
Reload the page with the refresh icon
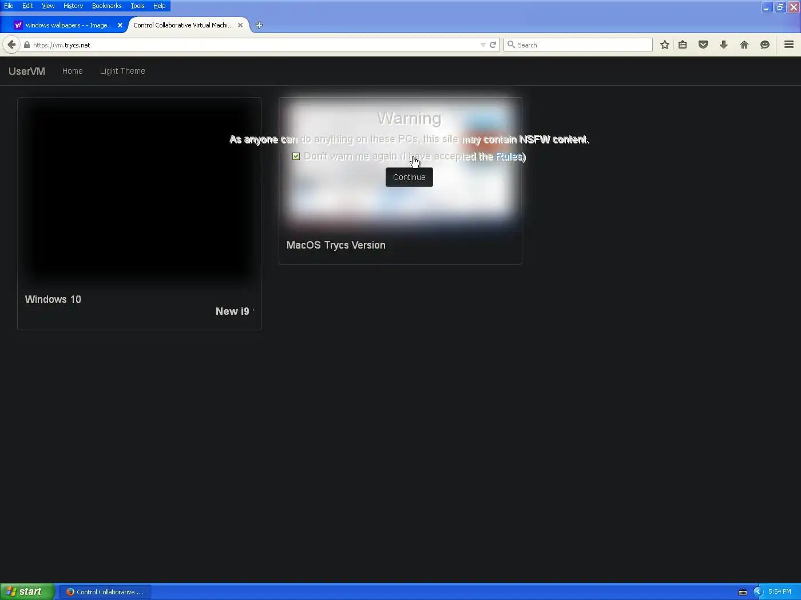click(x=493, y=45)
